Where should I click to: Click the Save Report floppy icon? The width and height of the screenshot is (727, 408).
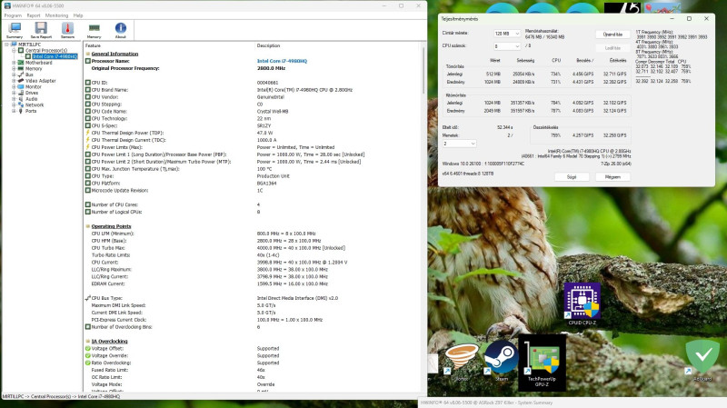tap(41, 30)
